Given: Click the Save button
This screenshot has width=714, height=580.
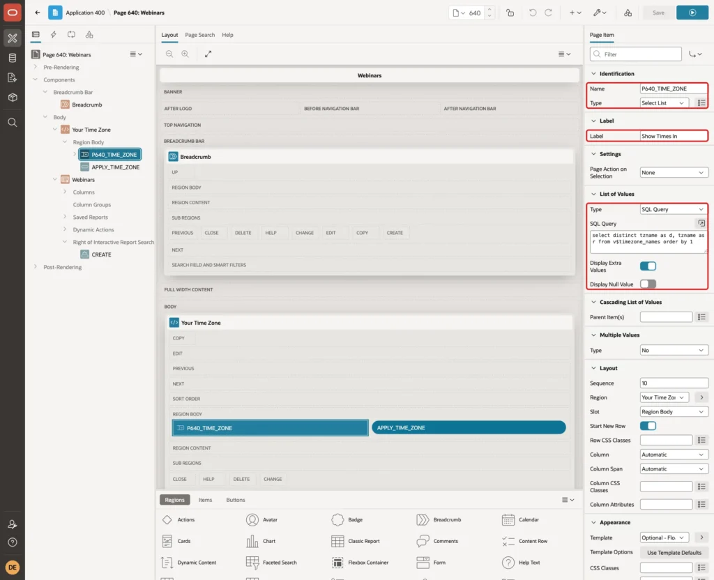Looking at the screenshot, I should tap(658, 13).
